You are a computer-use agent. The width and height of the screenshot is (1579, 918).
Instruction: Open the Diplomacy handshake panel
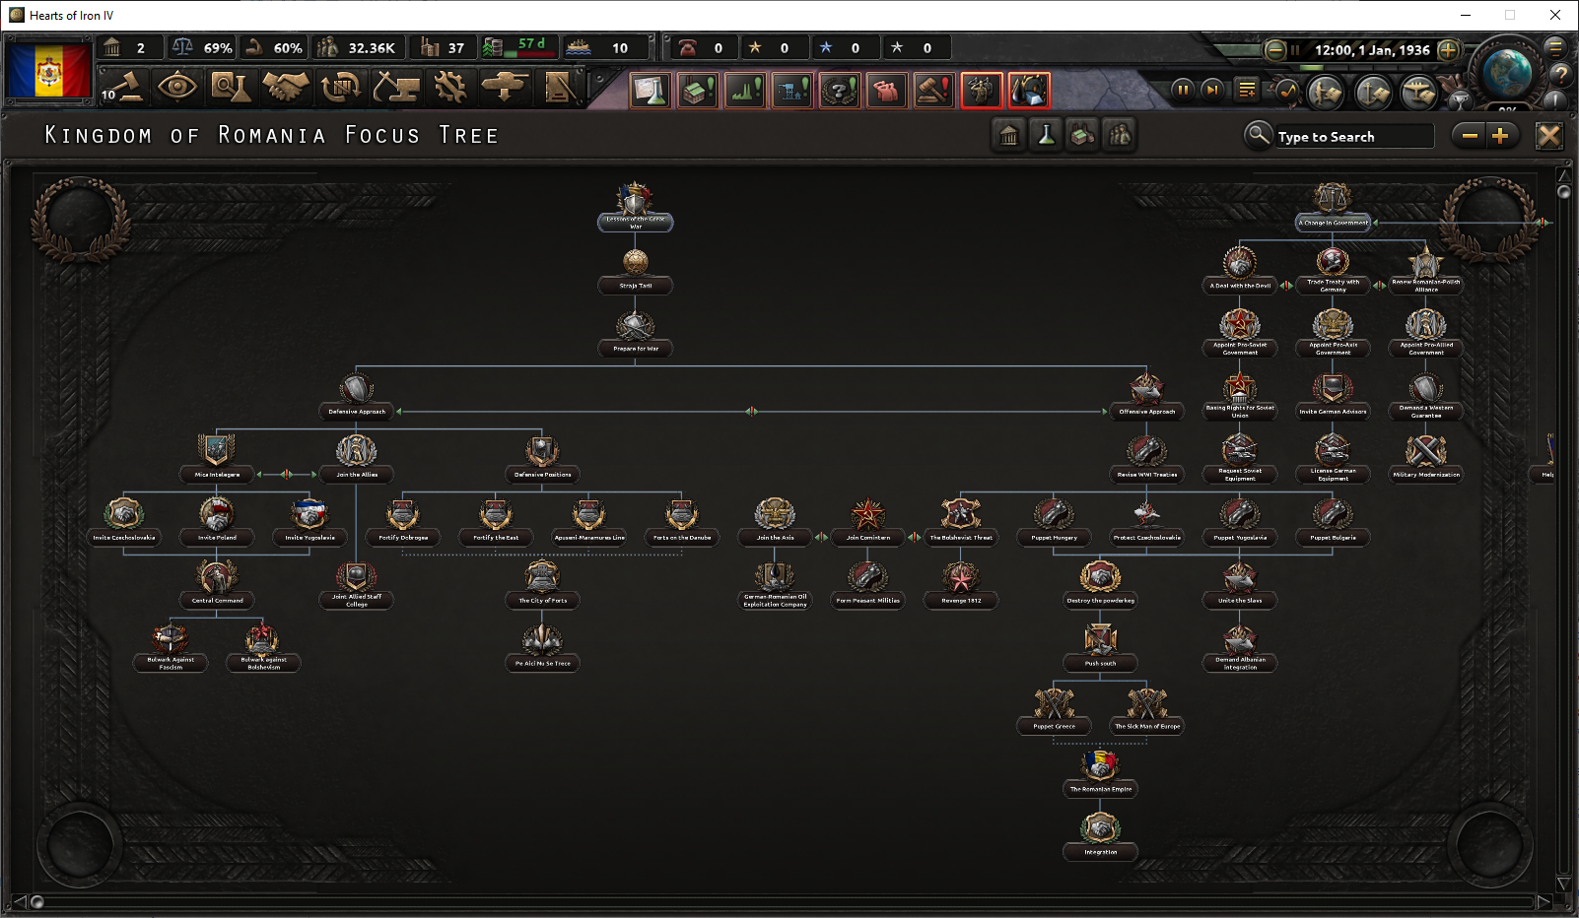(286, 87)
